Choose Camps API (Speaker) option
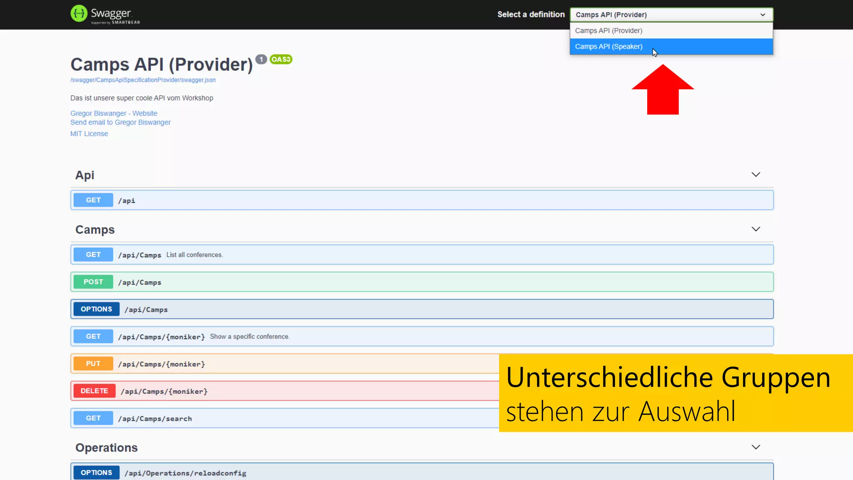The image size is (853, 480). 671,47
